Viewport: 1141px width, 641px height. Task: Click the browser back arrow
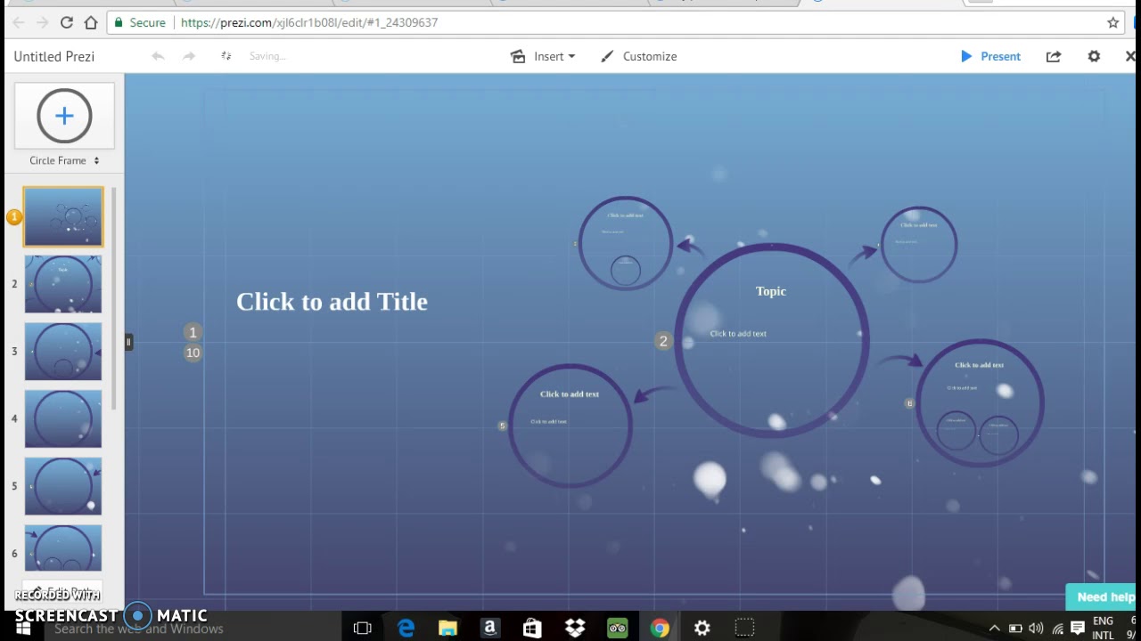coord(18,22)
